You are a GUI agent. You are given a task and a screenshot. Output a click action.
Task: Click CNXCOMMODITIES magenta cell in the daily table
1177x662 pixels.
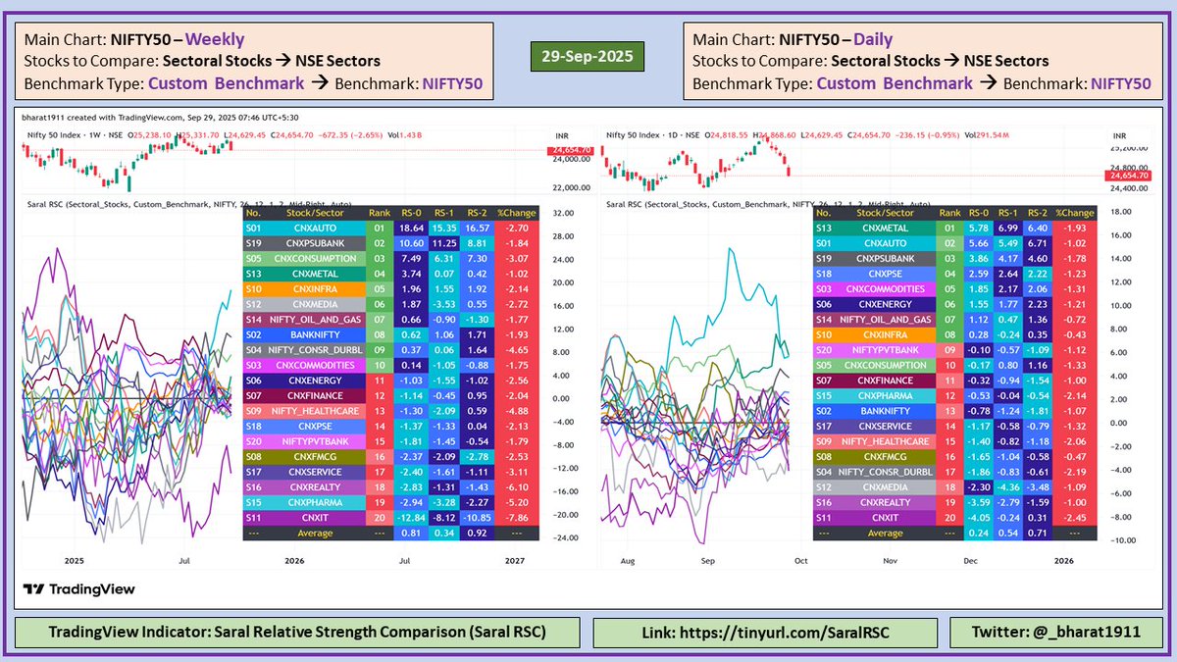pos(885,289)
